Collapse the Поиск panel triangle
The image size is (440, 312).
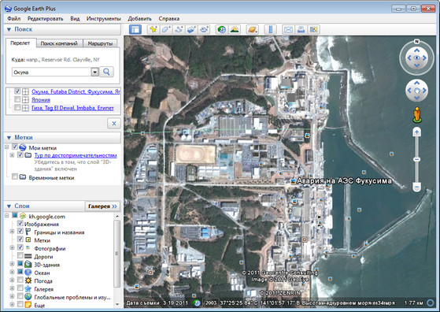9,29
